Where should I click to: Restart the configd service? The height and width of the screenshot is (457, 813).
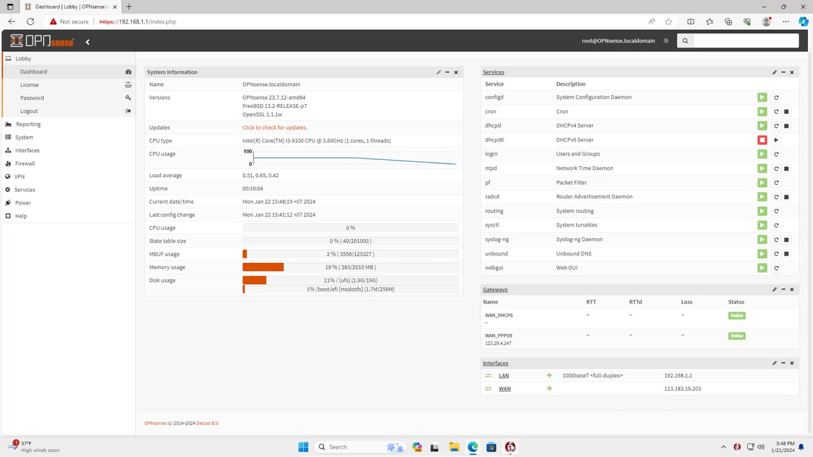tap(776, 97)
